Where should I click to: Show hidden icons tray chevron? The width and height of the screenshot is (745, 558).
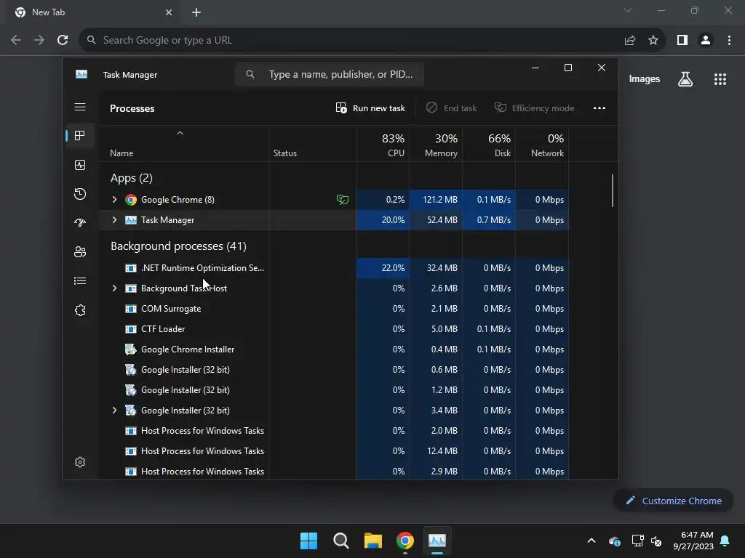(x=591, y=541)
